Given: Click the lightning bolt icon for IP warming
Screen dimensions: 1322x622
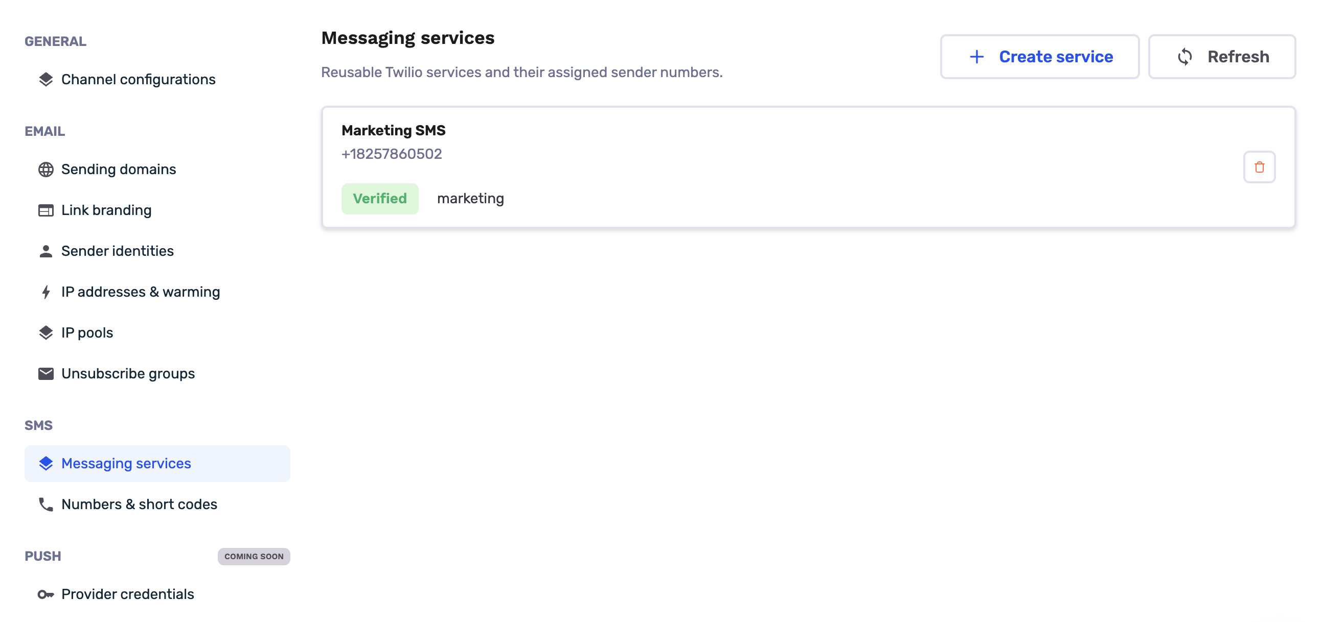Looking at the screenshot, I should tap(45, 292).
